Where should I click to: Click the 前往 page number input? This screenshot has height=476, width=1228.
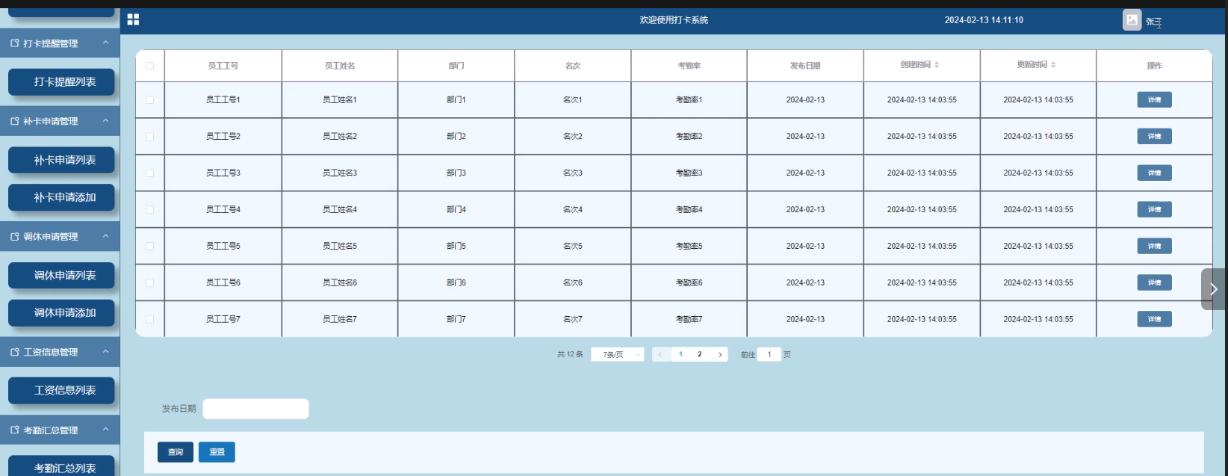(x=769, y=354)
